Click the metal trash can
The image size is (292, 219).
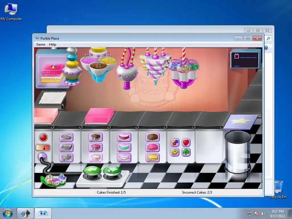click(238, 152)
